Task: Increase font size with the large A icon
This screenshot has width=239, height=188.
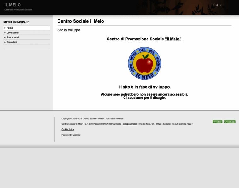Action: pos(214,5)
